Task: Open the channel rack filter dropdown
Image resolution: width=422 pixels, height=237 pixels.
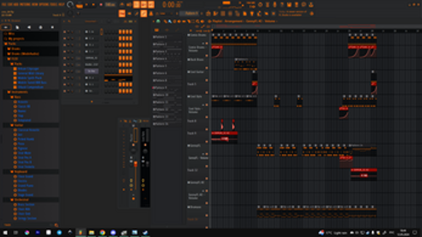Action: point(90,21)
